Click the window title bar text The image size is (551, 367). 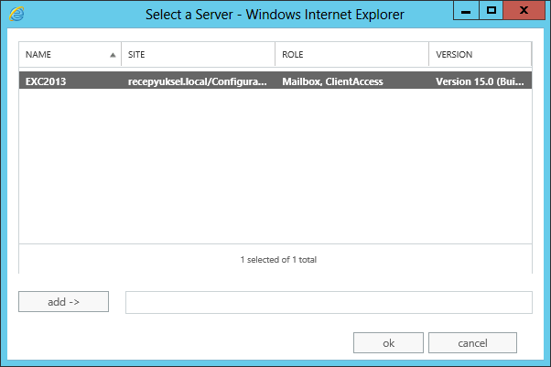pos(275,15)
